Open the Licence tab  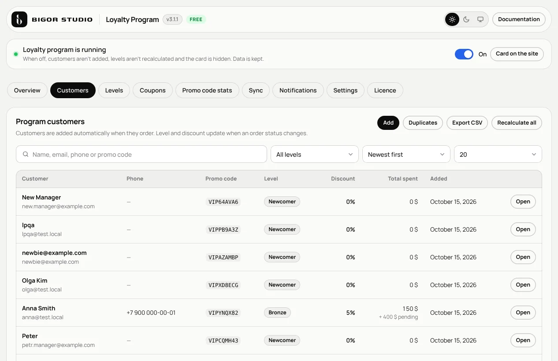click(385, 90)
